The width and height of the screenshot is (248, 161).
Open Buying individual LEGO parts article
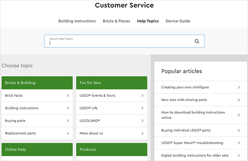coord(200,130)
